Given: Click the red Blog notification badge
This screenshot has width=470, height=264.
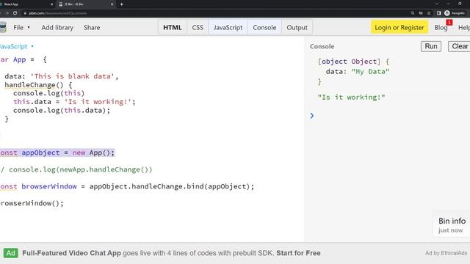Looking at the screenshot, I should (x=449, y=23).
